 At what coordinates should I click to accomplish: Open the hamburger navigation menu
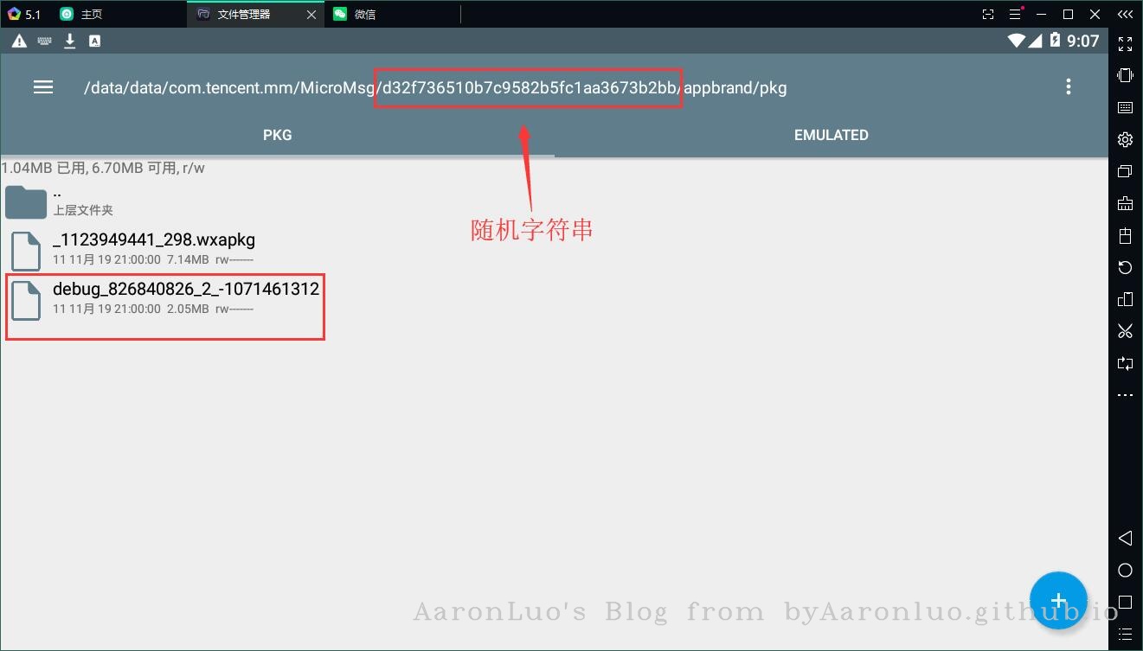point(43,87)
